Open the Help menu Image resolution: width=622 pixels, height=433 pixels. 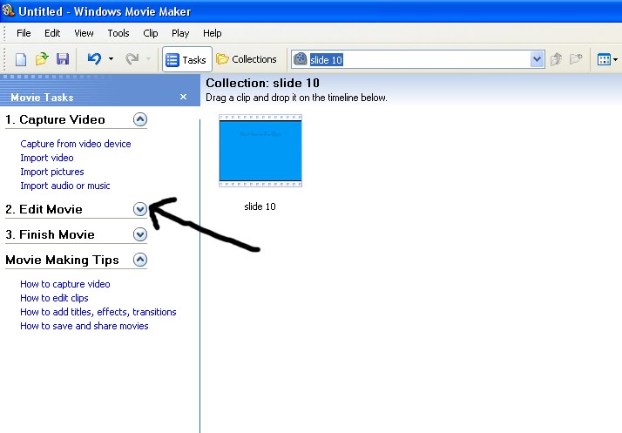click(213, 33)
